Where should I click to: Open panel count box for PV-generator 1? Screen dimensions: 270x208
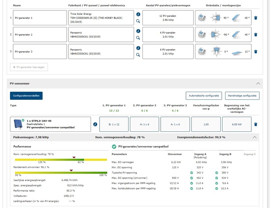167,18
